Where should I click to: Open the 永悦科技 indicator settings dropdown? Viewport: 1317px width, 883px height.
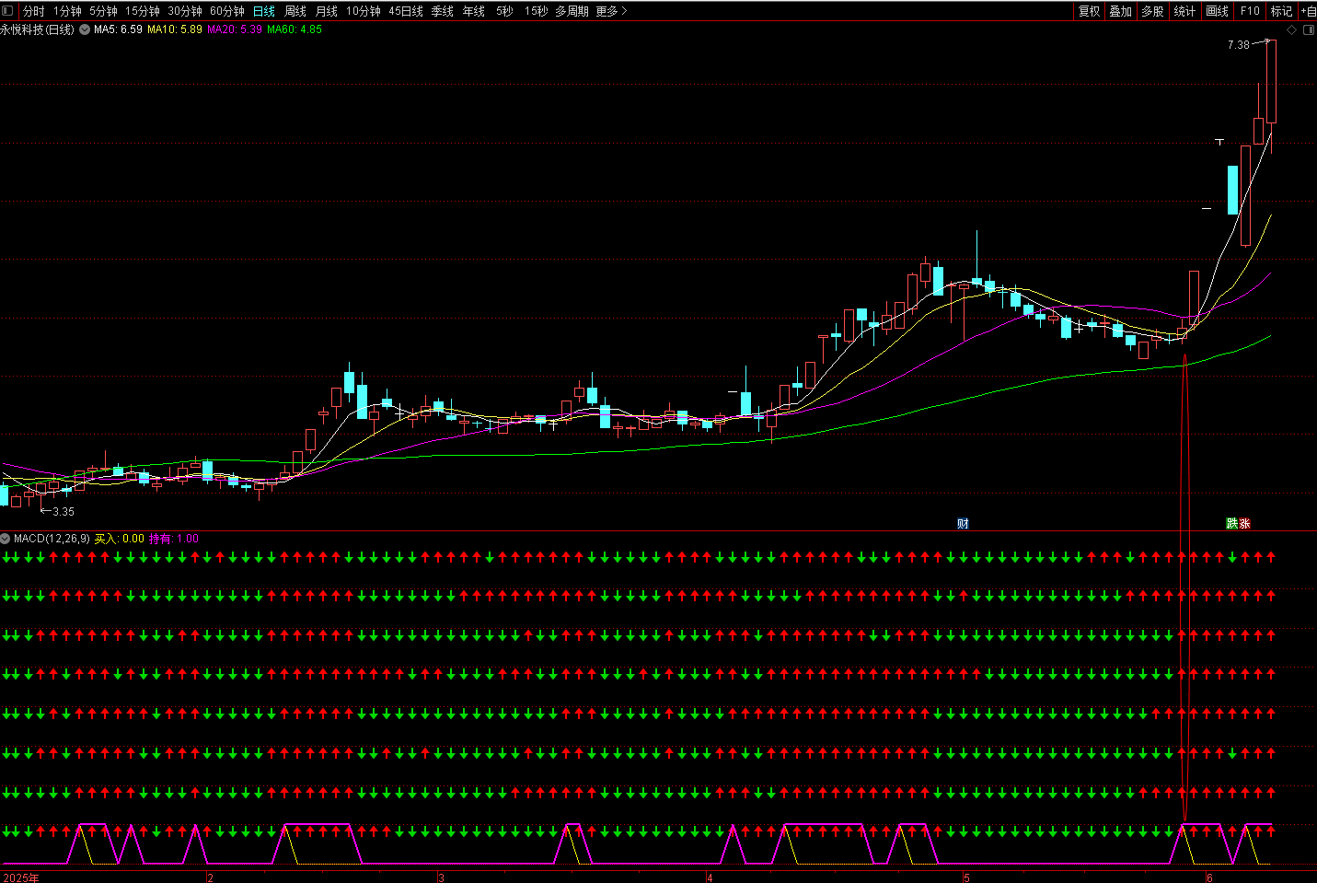tap(85, 29)
